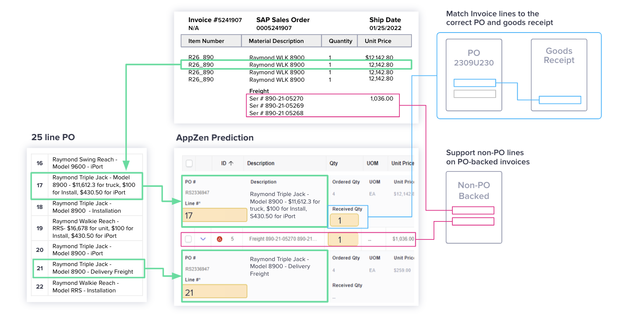Select PO # RS2336947 above Line 17

197,193
